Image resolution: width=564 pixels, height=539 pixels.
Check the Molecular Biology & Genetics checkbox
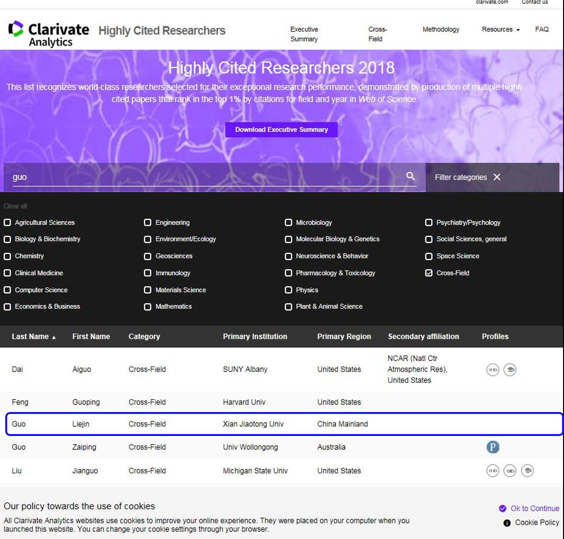pos(289,240)
